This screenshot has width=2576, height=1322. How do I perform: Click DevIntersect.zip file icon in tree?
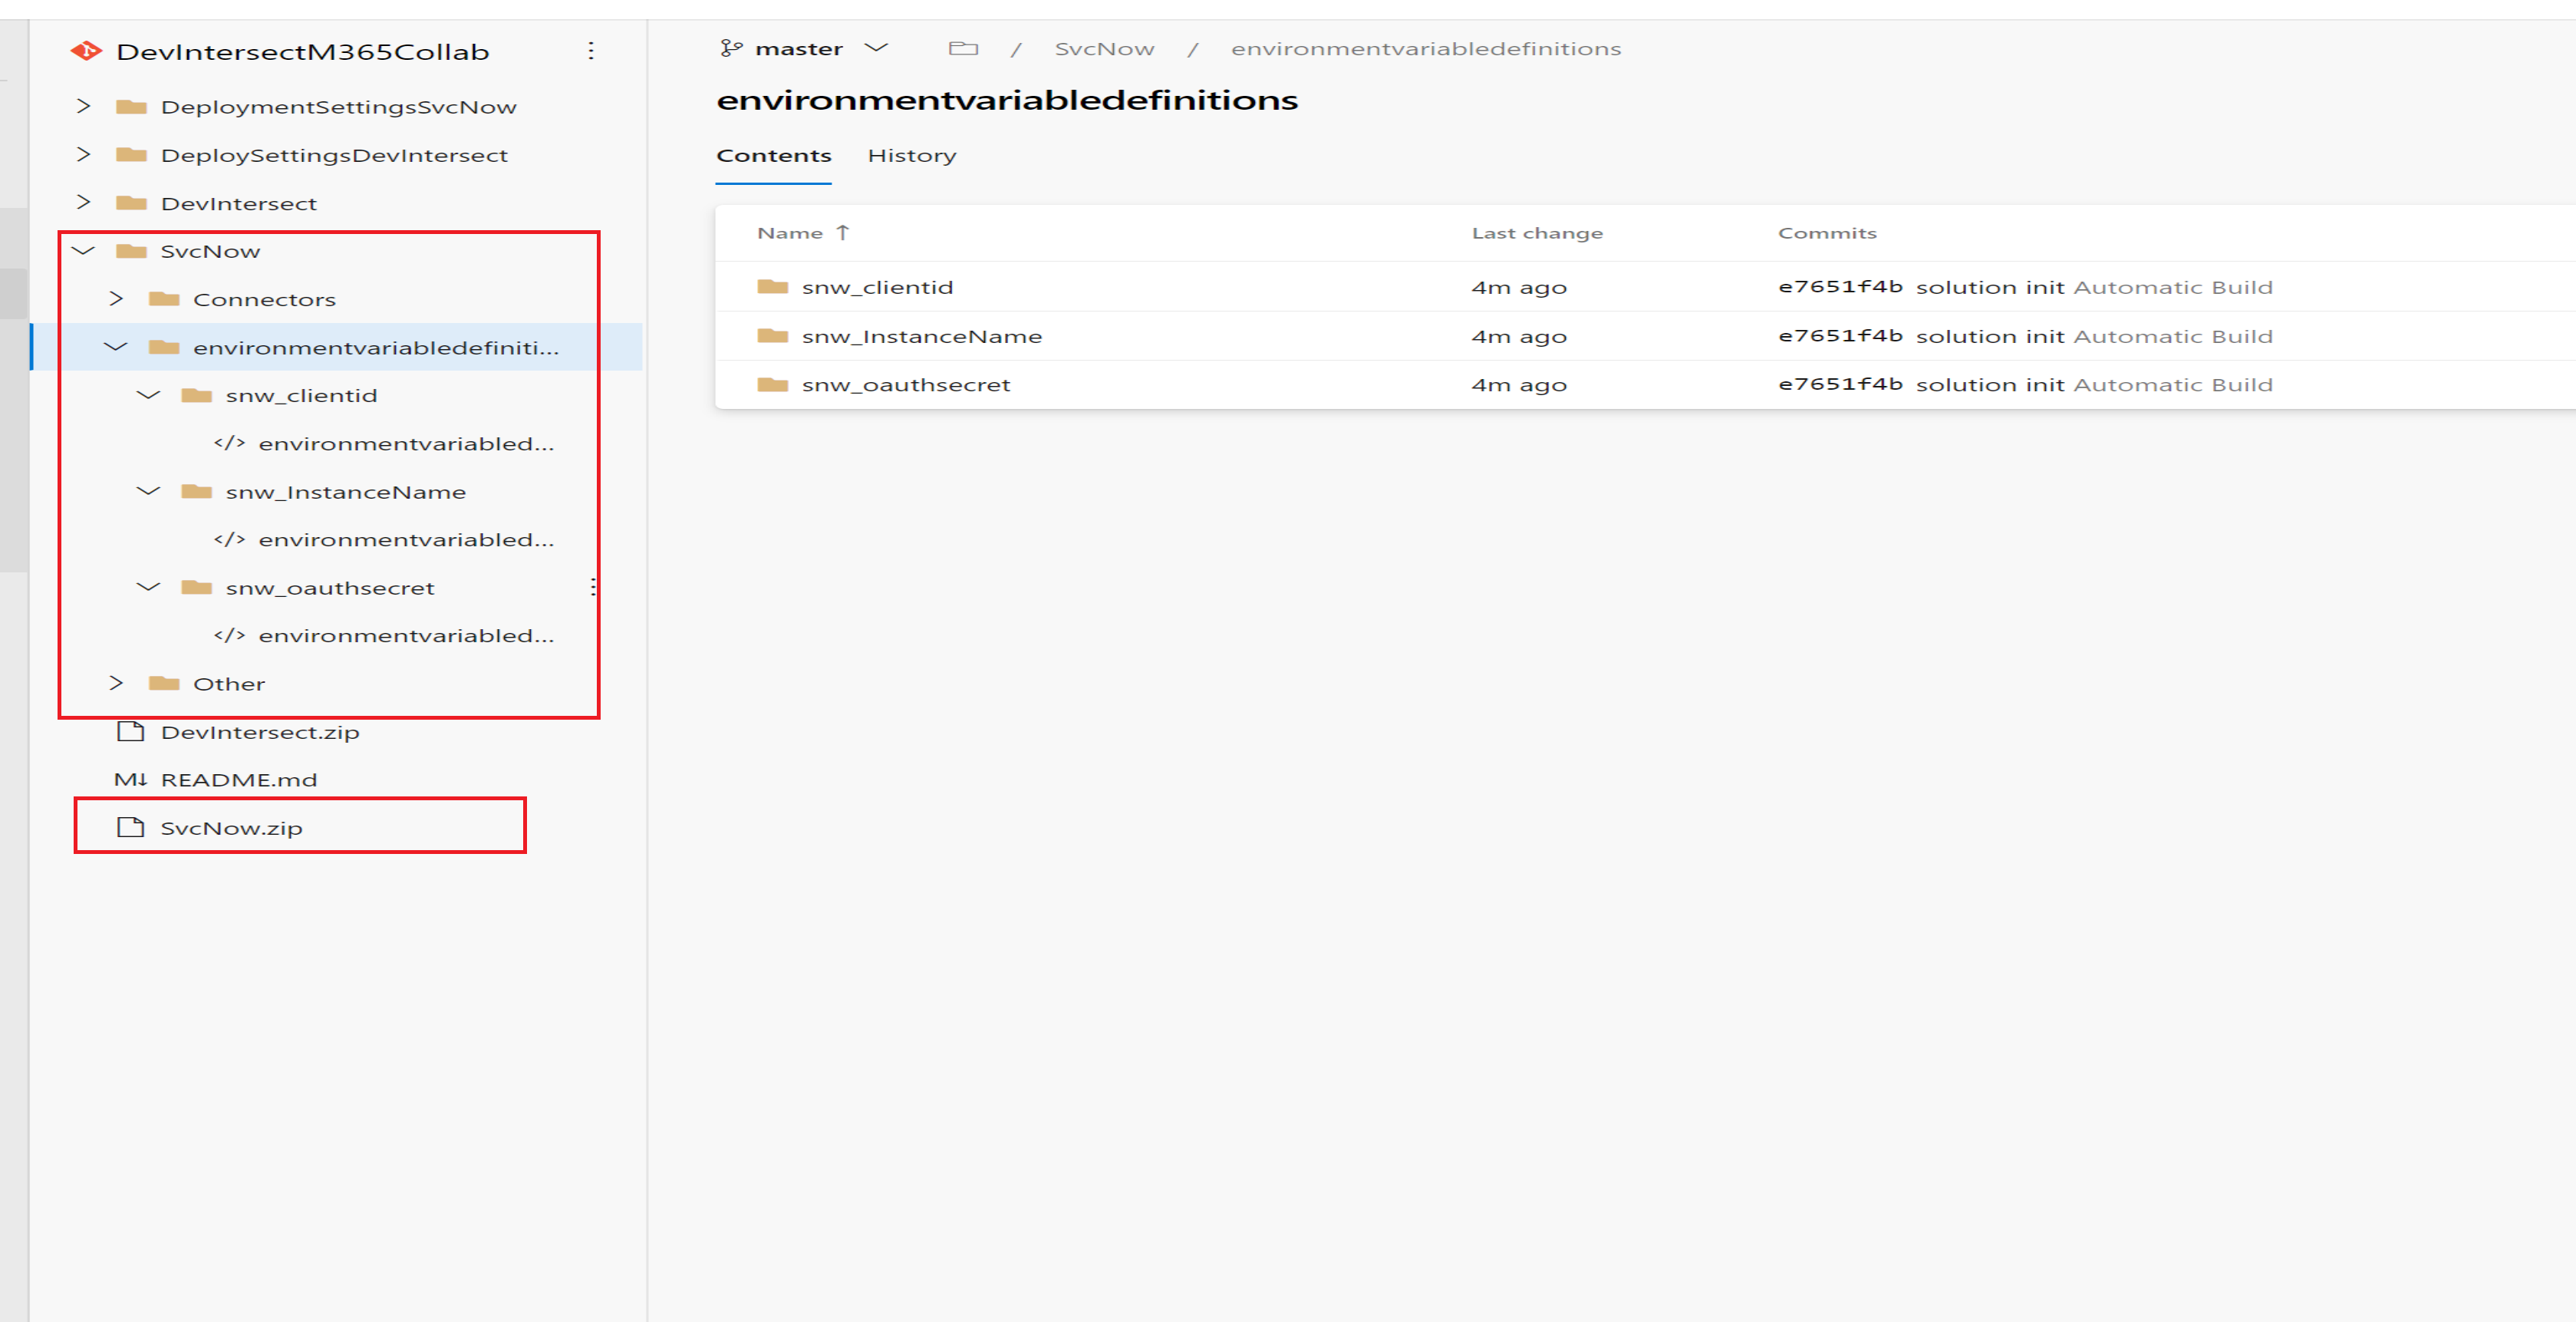(131, 731)
